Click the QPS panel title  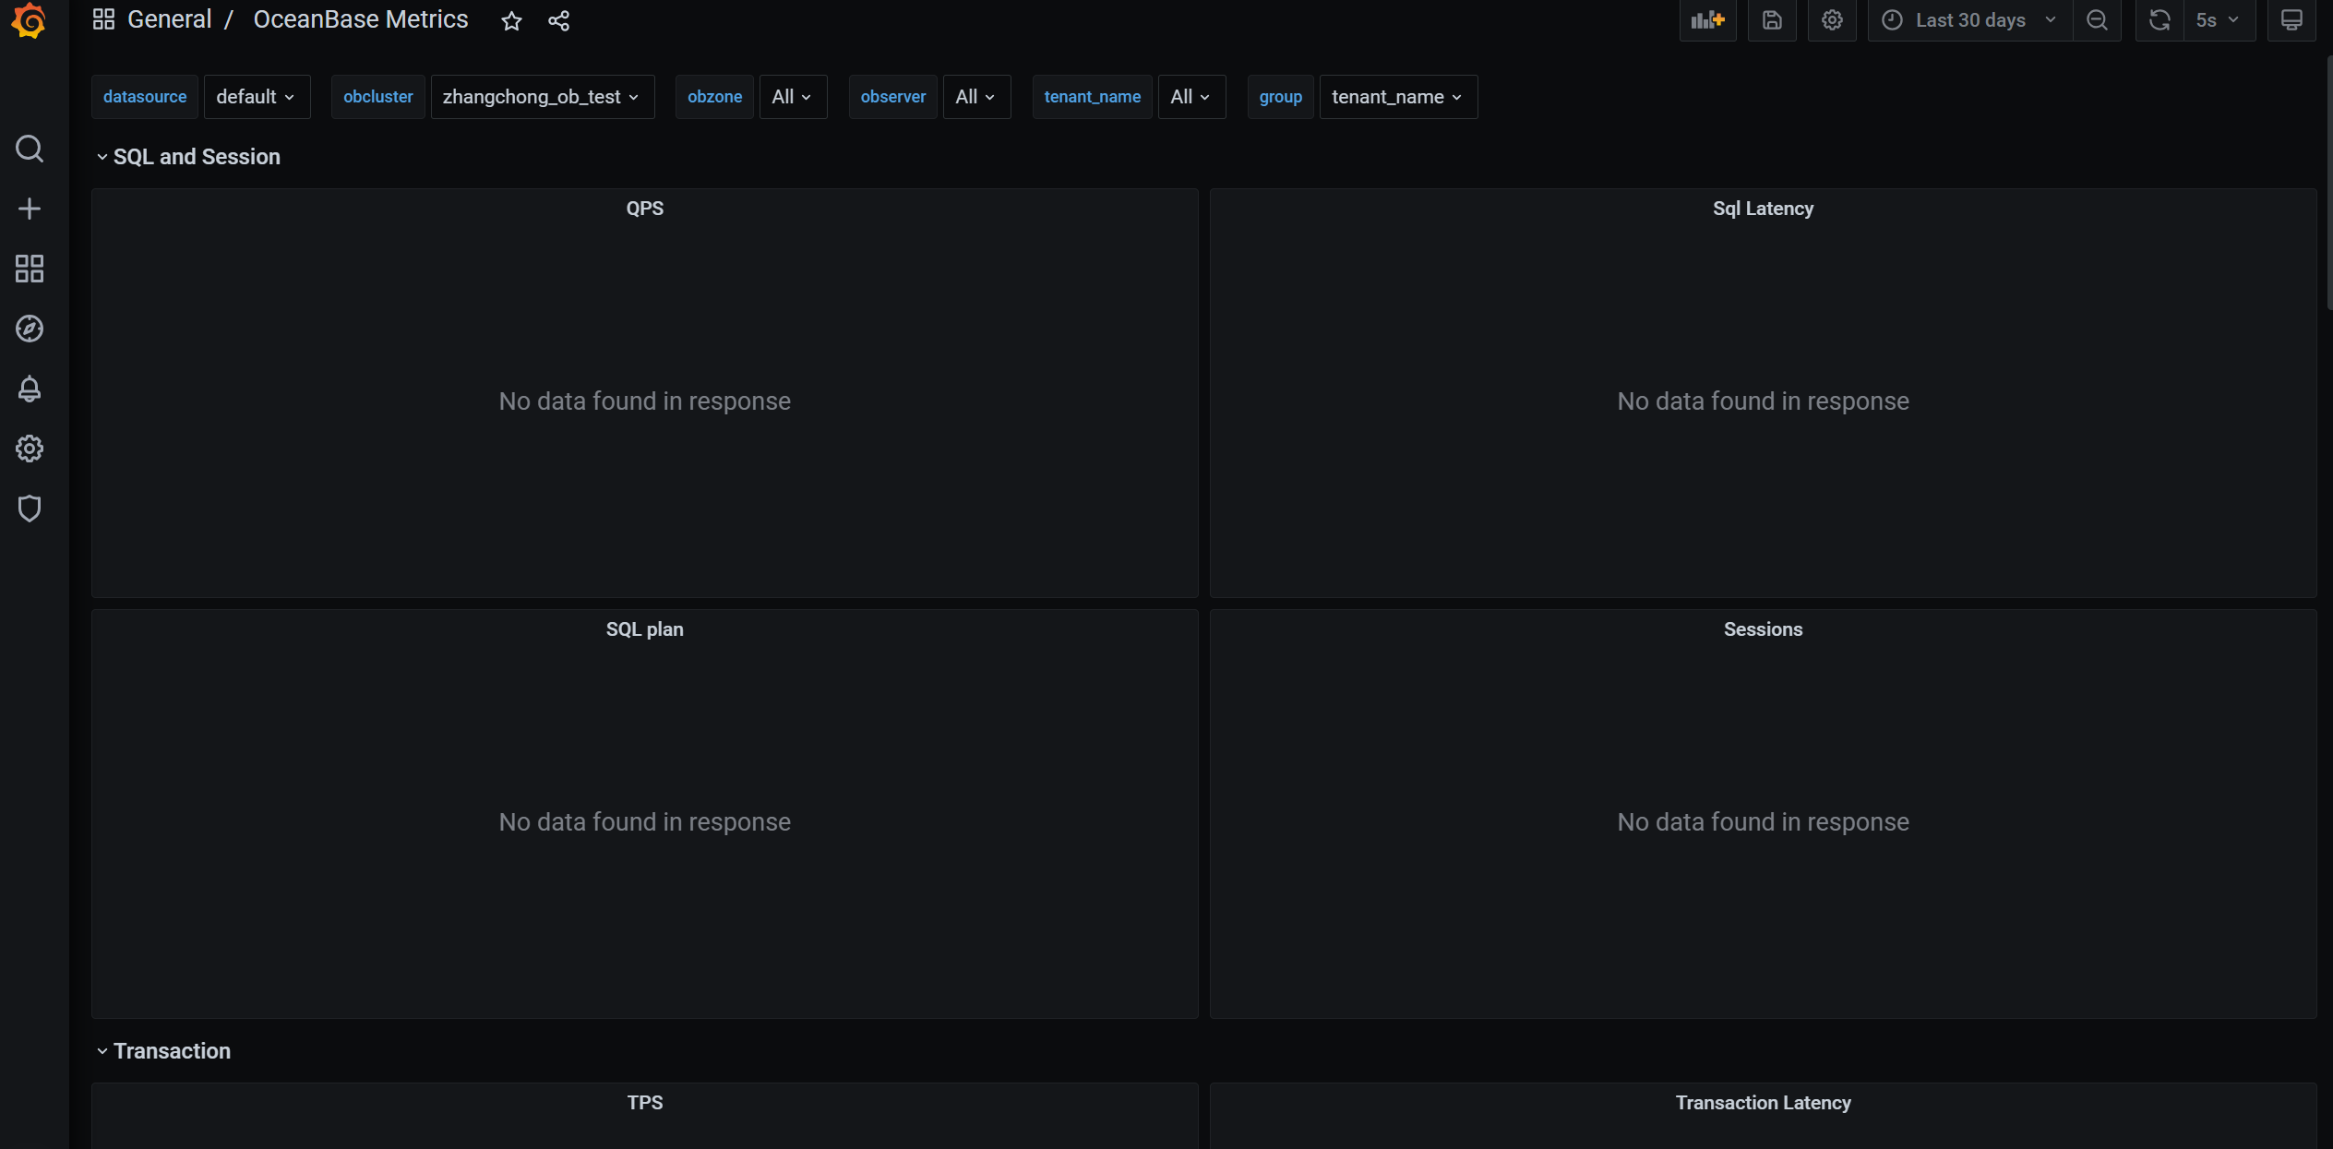tap(644, 209)
